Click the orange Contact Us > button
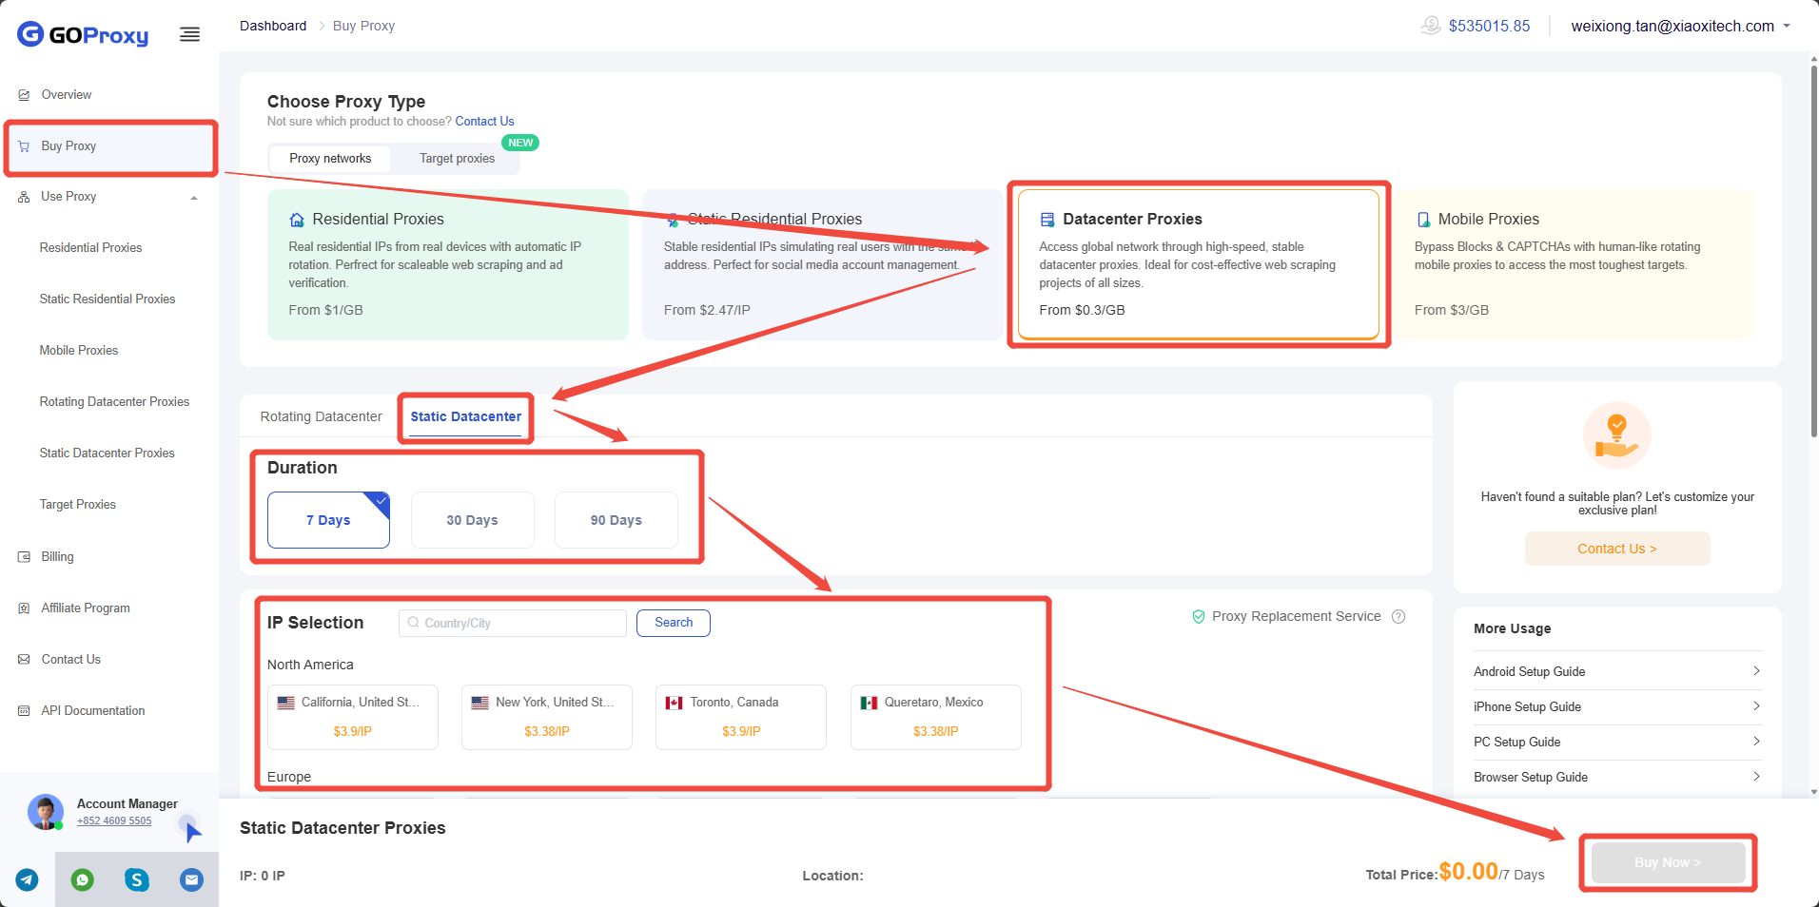 point(1617,549)
